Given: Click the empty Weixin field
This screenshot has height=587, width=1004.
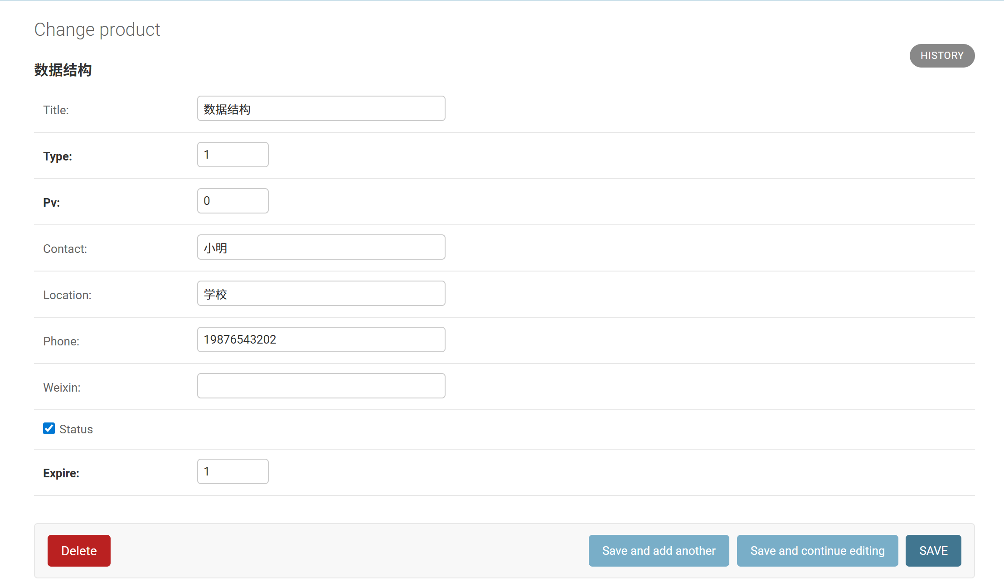Looking at the screenshot, I should point(321,386).
